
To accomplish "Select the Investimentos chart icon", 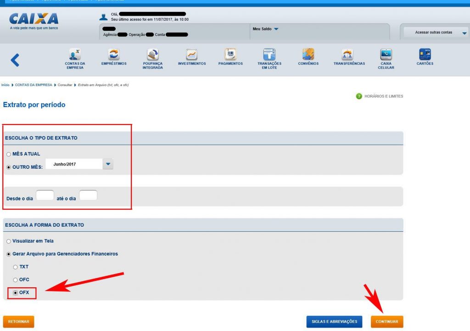I will pyautogui.click(x=192, y=54).
